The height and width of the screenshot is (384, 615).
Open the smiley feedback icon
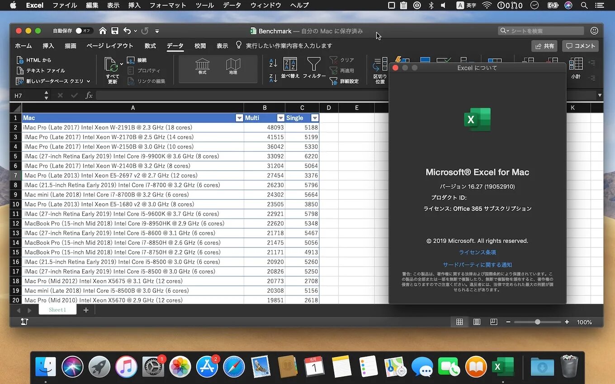pyautogui.click(x=594, y=31)
